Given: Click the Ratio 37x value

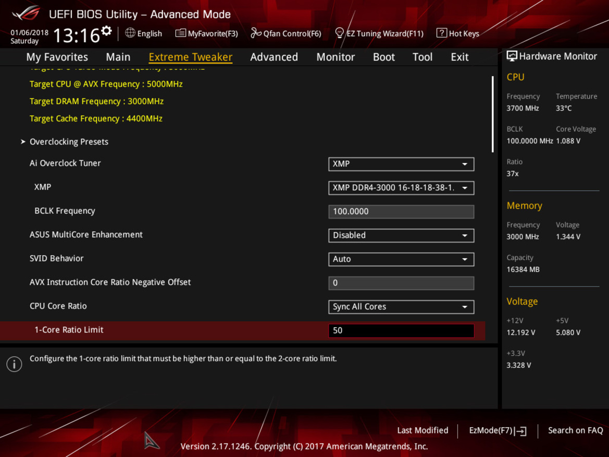Looking at the screenshot, I should pos(512,174).
